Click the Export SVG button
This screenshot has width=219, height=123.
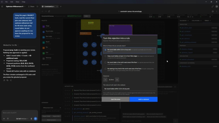56,116
